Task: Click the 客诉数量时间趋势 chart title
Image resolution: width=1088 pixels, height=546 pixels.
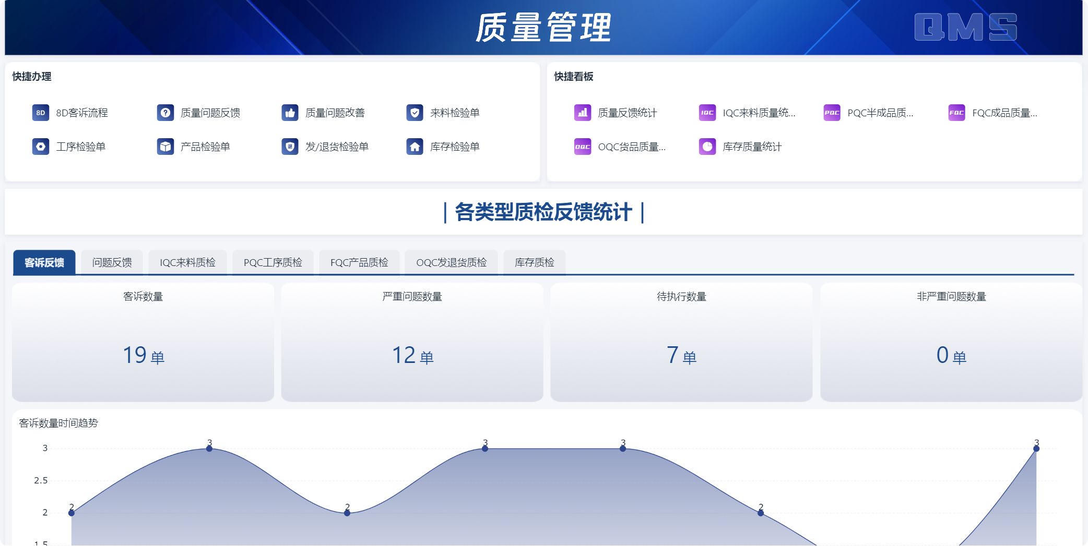Action: [x=58, y=423]
